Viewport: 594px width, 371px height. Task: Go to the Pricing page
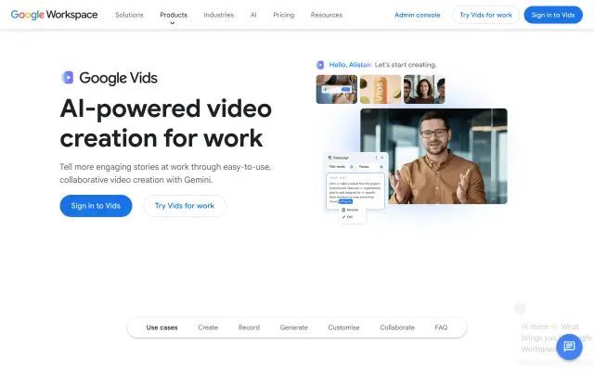284,15
